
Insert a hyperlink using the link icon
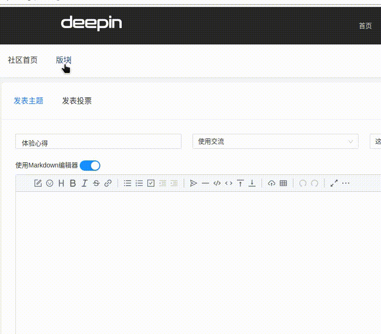[108, 183]
